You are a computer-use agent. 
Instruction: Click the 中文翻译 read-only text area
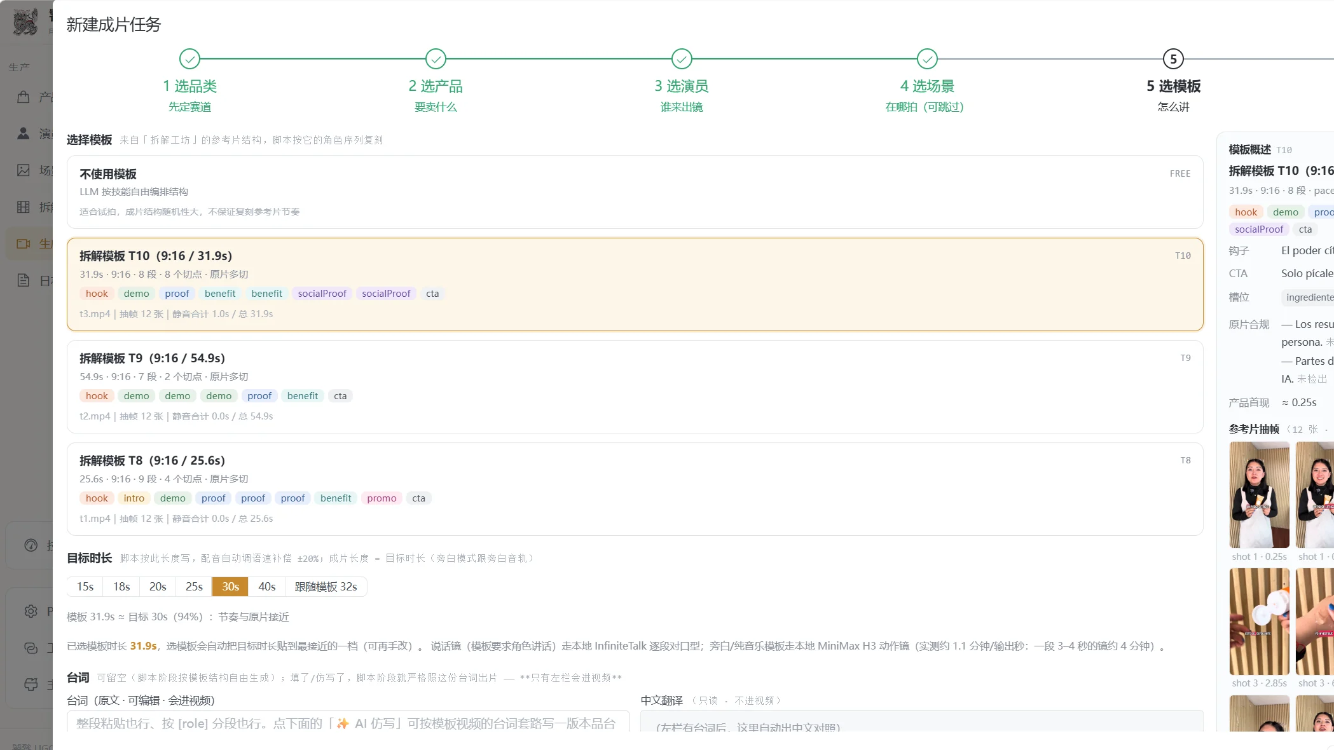tap(921, 721)
